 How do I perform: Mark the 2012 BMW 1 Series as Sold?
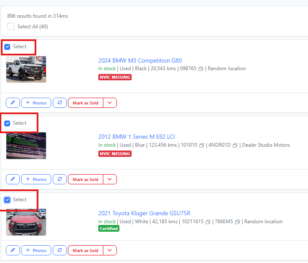[x=85, y=179]
